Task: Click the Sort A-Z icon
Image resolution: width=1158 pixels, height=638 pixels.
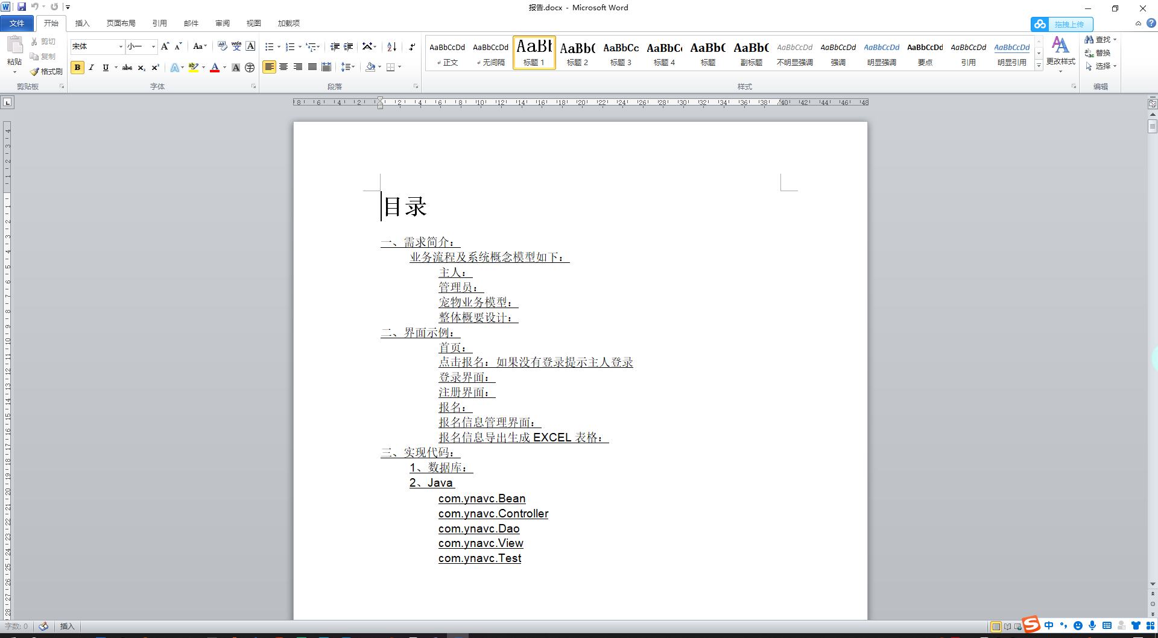Action: [392, 46]
